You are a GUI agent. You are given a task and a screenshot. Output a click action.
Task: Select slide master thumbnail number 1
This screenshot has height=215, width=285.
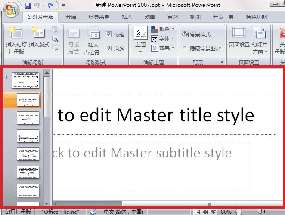(25, 80)
